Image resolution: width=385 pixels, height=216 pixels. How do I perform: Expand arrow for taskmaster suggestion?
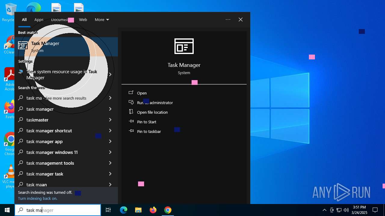(x=110, y=120)
